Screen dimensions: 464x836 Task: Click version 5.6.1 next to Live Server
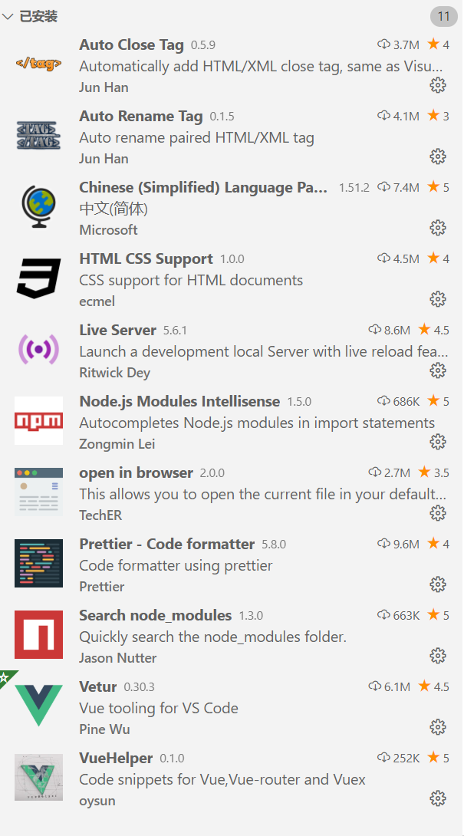point(175,331)
